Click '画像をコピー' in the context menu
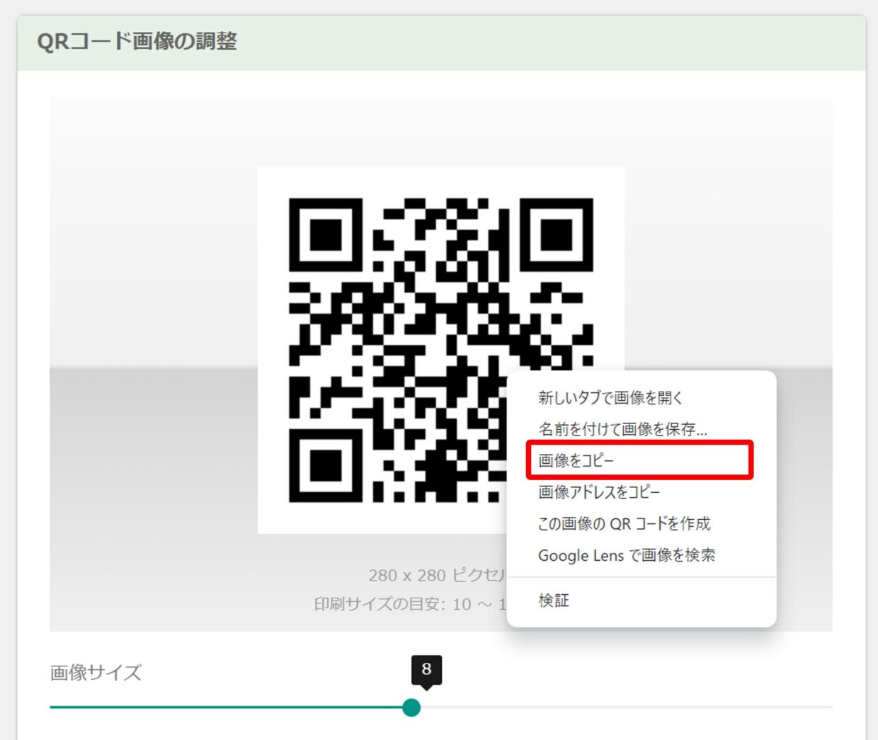The image size is (878, 740). point(642,460)
